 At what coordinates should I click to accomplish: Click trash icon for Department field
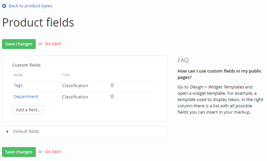112,96
